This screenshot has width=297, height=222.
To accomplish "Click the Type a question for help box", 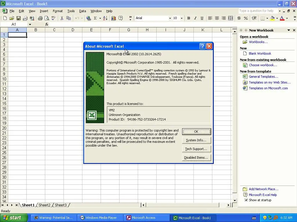I will pos(258,11).
